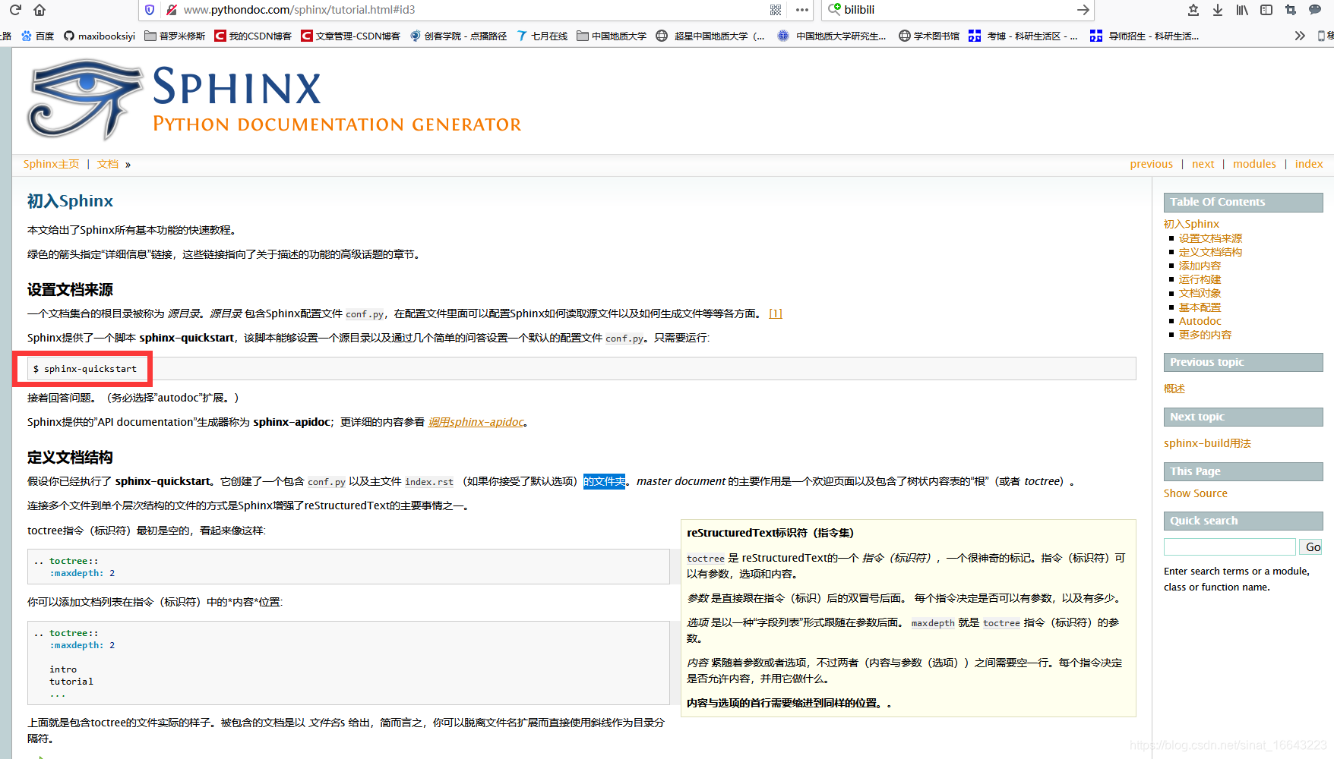This screenshot has height=759, width=1334.
Task: Open tracking protection shield icon
Action: (150, 10)
